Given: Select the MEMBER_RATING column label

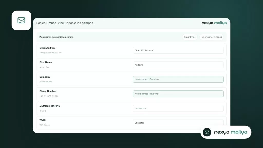Looking at the screenshot, I should tap(50, 106).
